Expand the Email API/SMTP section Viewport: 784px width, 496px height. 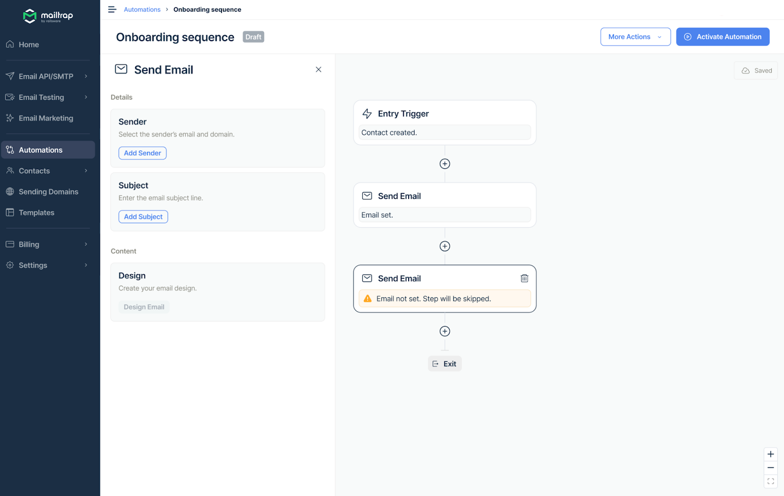point(46,76)
